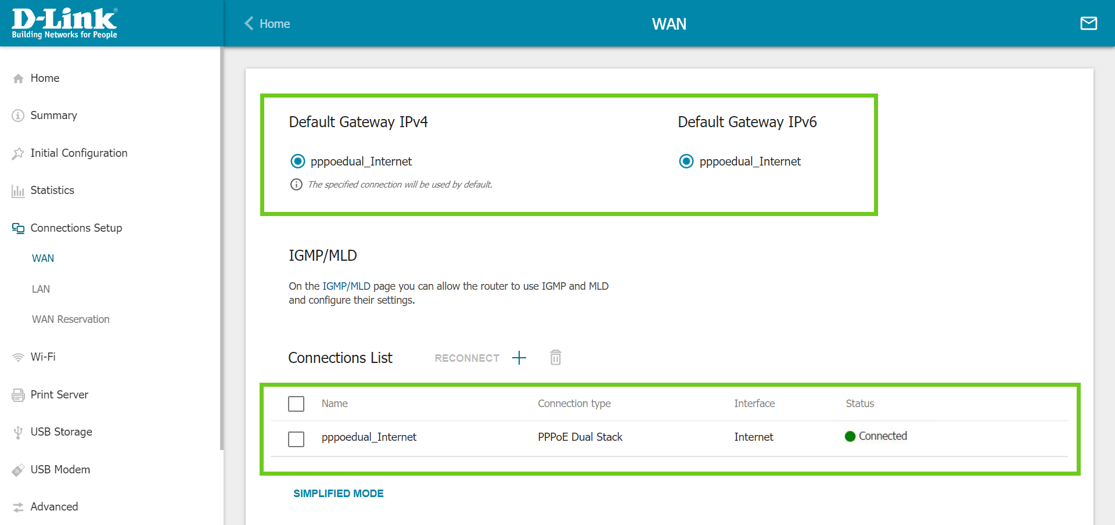
Task: Click the USB Storage icon
Action: point(18,432)
